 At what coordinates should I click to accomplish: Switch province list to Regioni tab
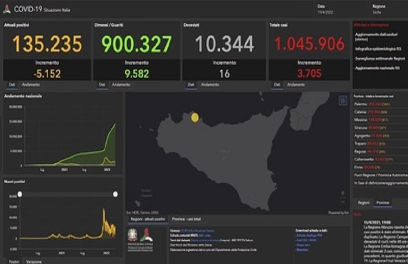(x=364, y=203)
